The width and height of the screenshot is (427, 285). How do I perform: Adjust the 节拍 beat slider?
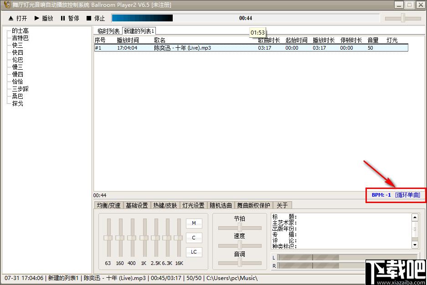point(240,228)
